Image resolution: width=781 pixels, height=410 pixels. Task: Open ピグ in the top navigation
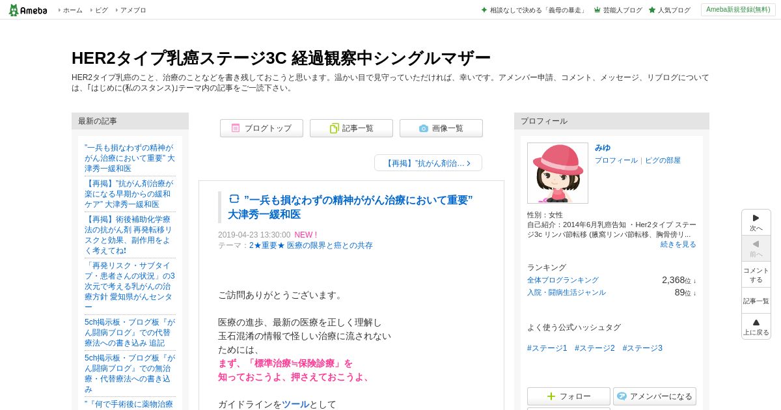(x=102, y=10)
